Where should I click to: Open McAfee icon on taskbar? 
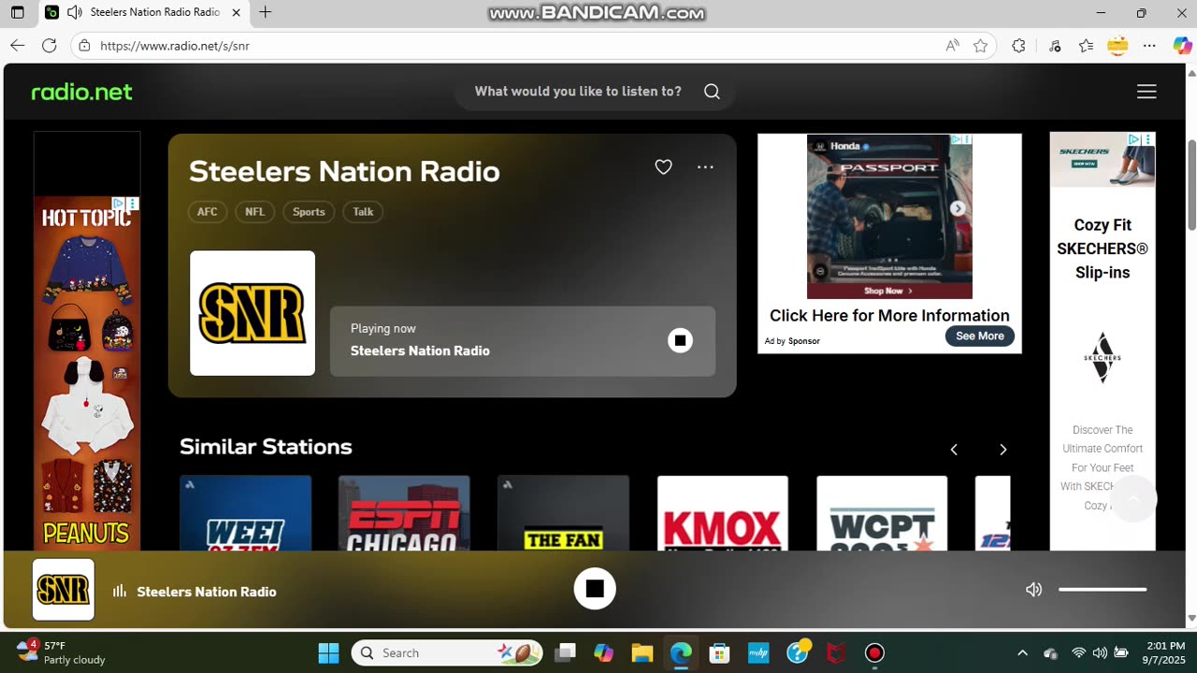[836, 652]
